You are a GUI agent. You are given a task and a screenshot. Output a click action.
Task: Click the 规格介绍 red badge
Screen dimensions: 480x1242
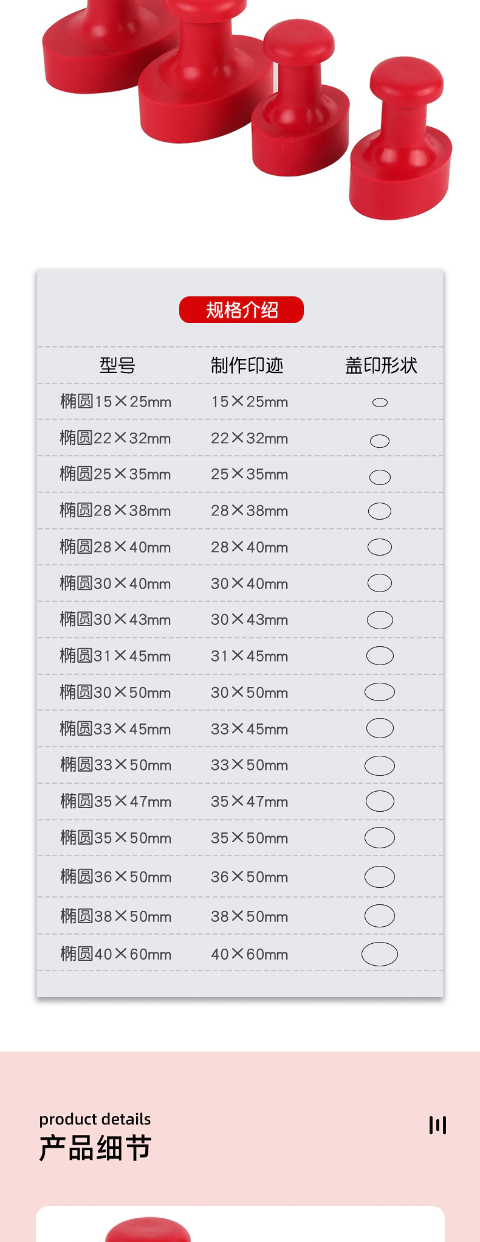241,310
